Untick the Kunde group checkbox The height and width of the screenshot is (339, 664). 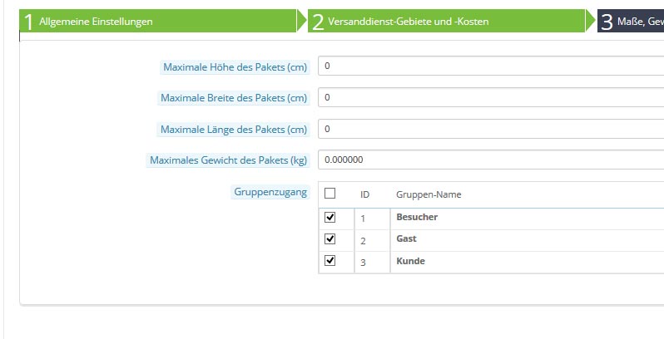tap(330, 261)
